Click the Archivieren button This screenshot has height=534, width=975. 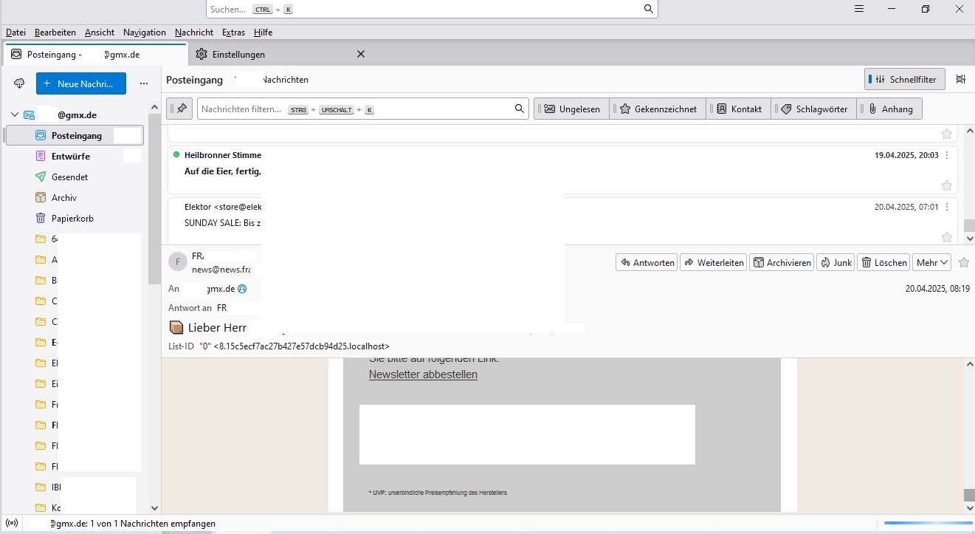(782, 262)
